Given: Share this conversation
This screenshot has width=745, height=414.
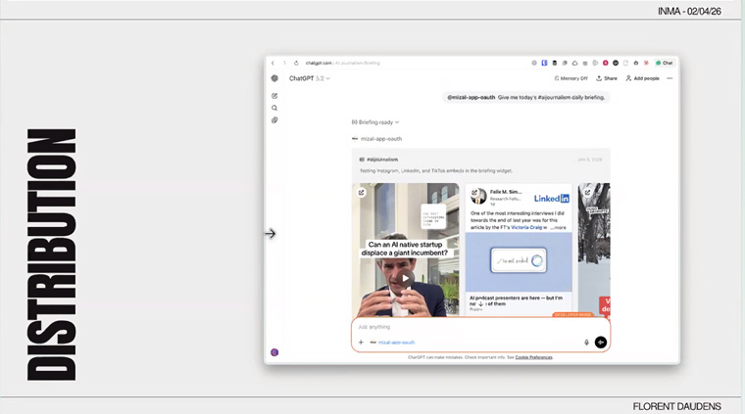Looking at the screenshot, I should [x=607, y=78].
